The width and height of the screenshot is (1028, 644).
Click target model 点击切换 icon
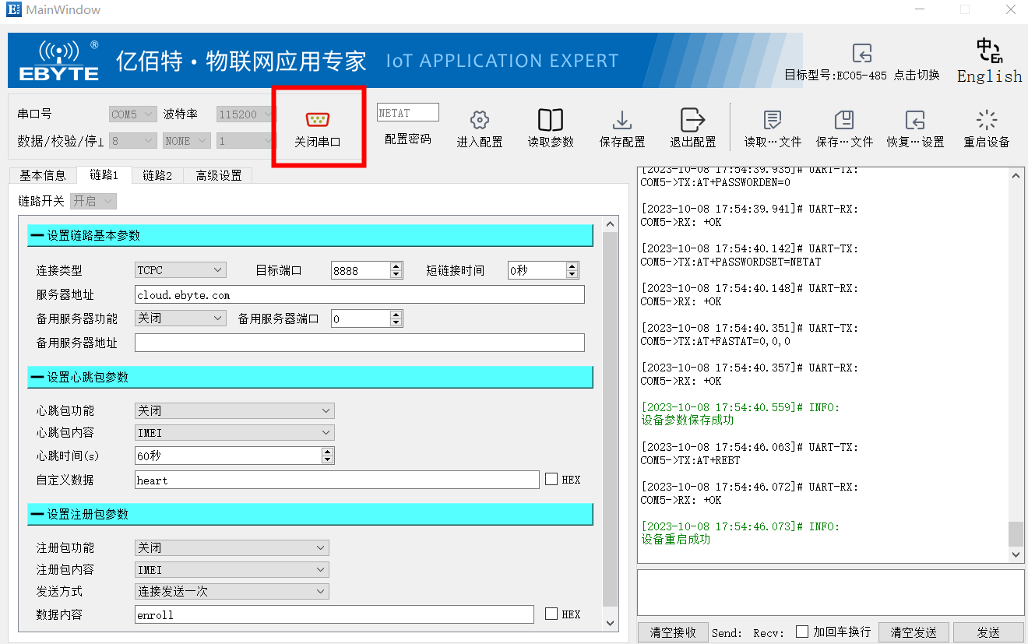pyautogui.click(x=861, y=54)
